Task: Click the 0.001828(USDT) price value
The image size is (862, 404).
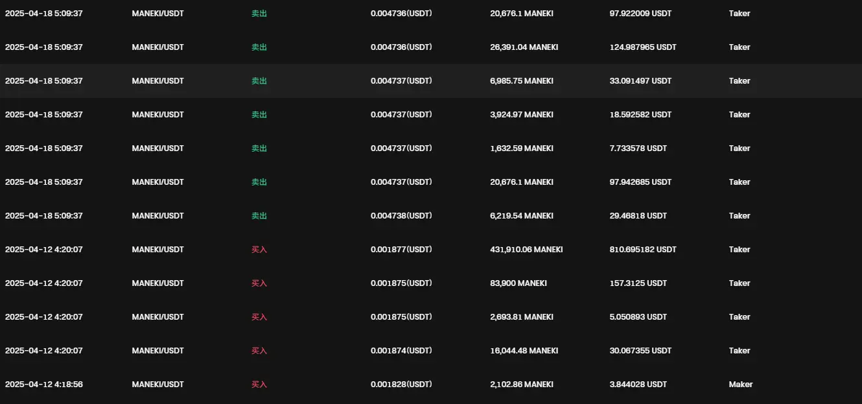Action: pos(401,385)
